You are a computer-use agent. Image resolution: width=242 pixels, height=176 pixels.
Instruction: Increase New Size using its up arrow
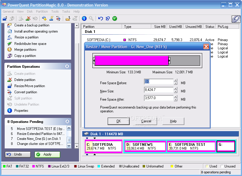(x=176, y=89)
